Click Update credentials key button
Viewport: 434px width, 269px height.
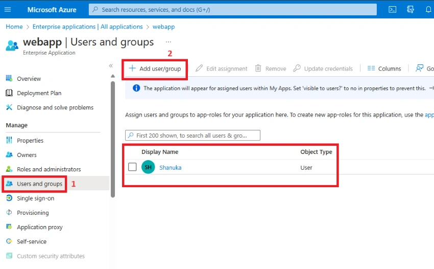tap(323, 69)
